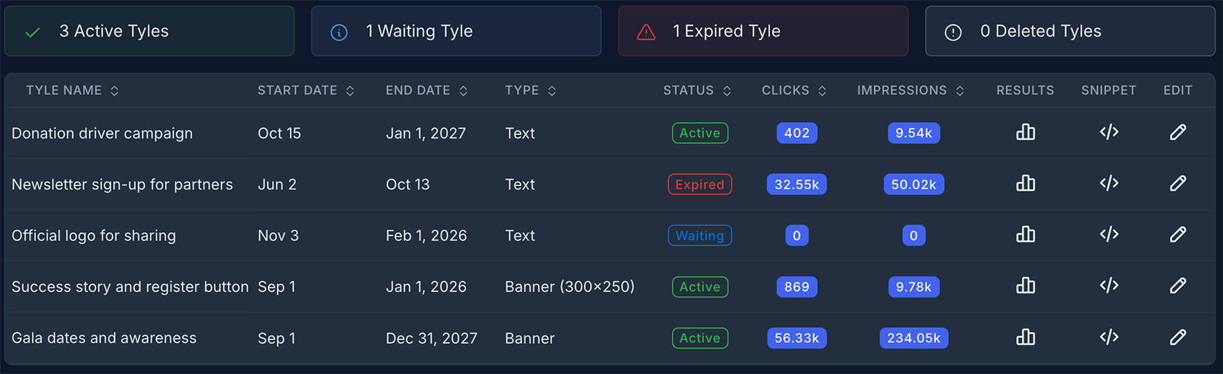Edit the Donation driver campaign tyle
Image resolution: width=1223 pixels, height=374 pixels.
[1177, 132]
